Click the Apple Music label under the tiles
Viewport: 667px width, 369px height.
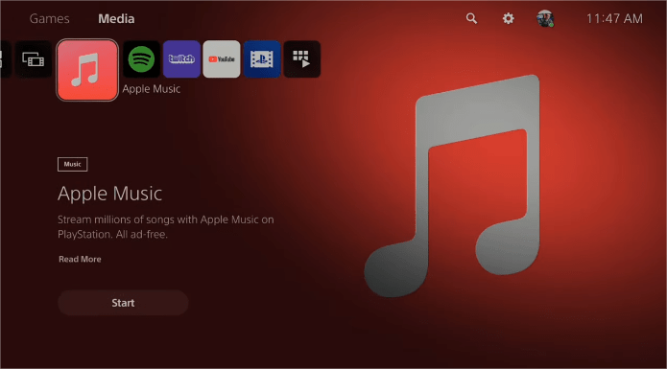coord(152,89)
